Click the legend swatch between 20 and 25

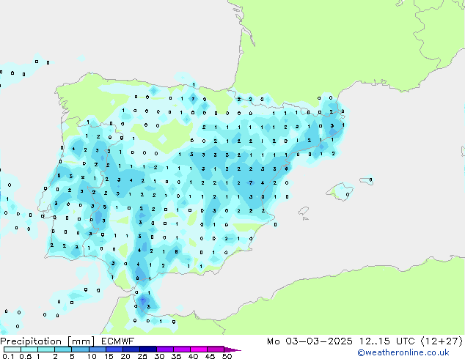point(131,349)
